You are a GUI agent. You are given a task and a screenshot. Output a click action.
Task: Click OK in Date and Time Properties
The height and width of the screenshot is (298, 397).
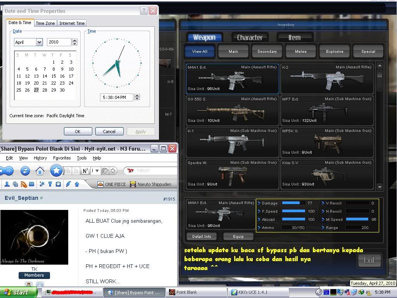pos(78,132)
